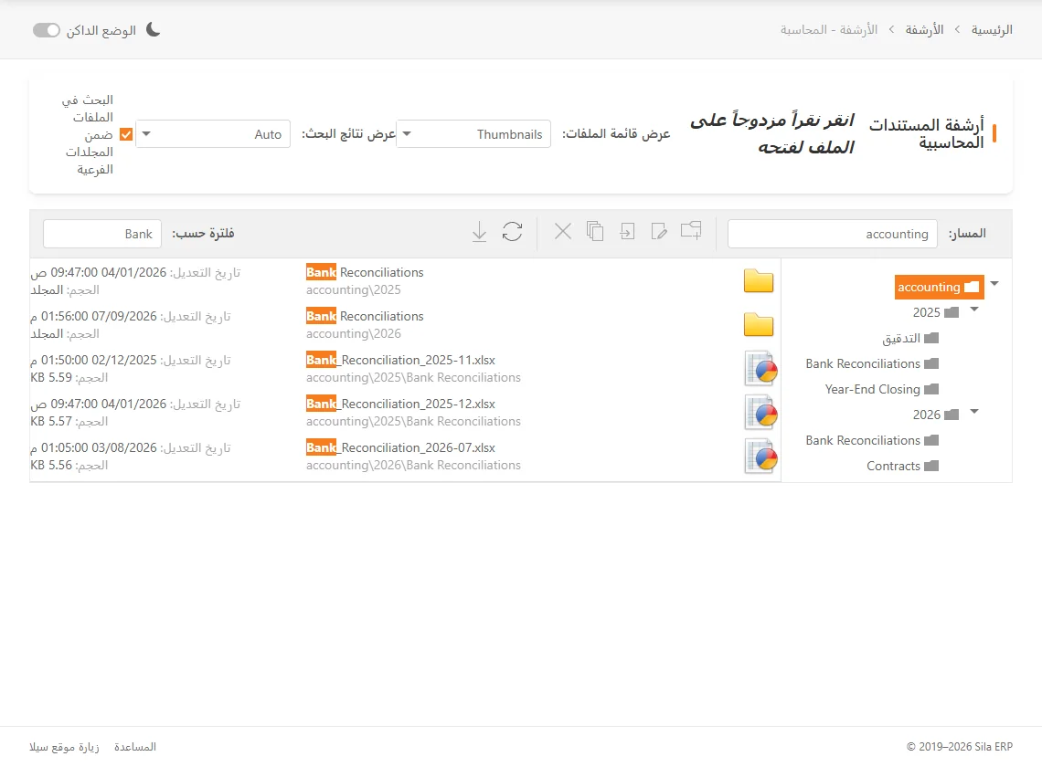Screen dimensions: 1042x767
Task: Click spreadsheet icon for Bank_Reconciliation_2026-07.xlsx
Action: [x=760, y=457]
